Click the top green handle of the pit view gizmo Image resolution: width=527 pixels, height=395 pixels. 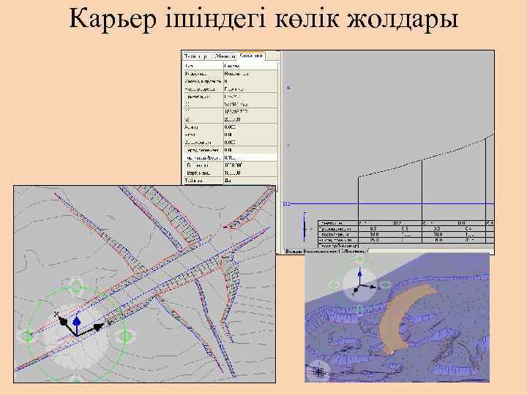[x=360, y=260]
